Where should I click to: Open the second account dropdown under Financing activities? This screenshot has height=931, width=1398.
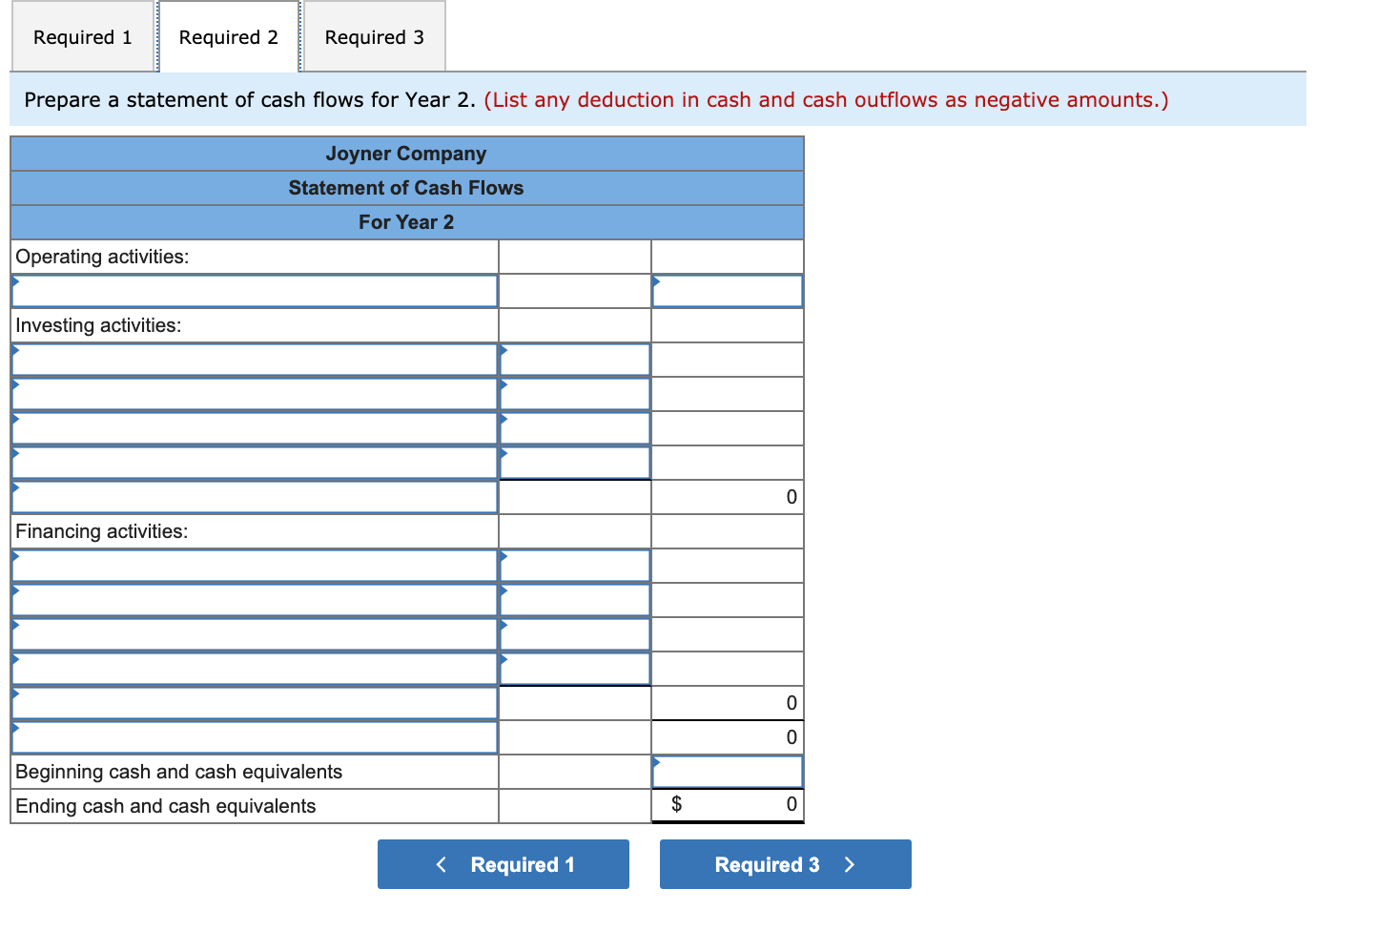tap(254, 599)
